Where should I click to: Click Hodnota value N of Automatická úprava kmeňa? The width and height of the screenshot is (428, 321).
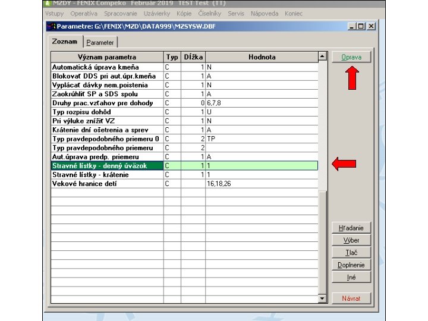click(x=209, y=67)
